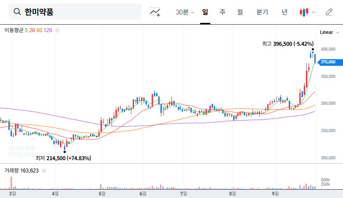Click the 350,000 price axis label
The width and height of the screenshot is (343, 198).
pyautogui.click(x=328, y=77)
